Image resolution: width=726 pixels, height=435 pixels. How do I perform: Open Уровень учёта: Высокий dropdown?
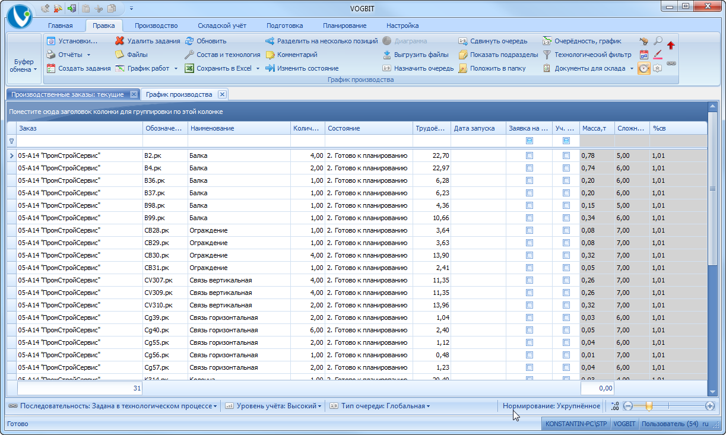(x=274, y=406)
